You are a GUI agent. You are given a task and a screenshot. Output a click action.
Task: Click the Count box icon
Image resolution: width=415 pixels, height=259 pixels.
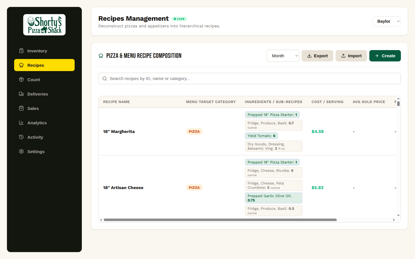21,79
